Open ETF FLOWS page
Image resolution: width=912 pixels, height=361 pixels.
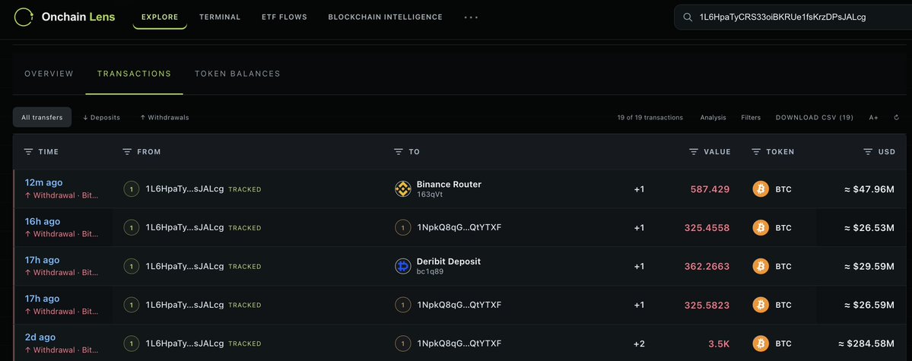(284, 17)
